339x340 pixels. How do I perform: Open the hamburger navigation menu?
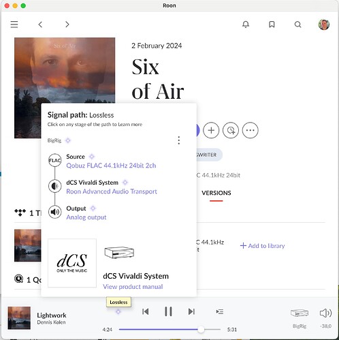pos(14,25)
